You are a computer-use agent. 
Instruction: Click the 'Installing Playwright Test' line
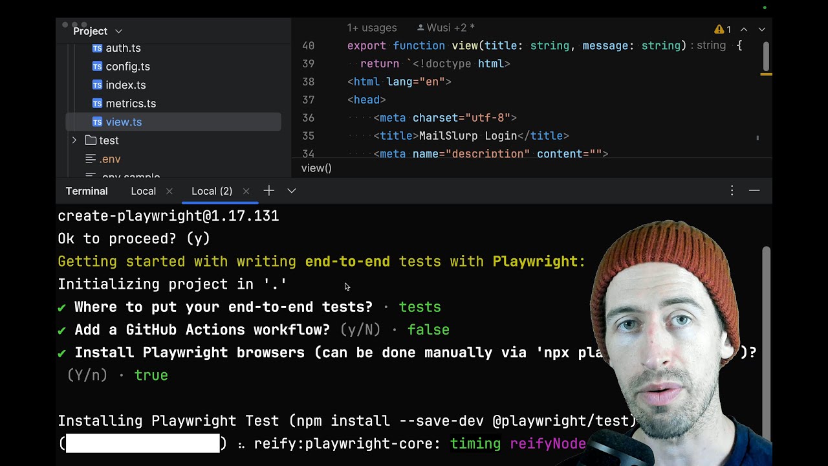347,421
